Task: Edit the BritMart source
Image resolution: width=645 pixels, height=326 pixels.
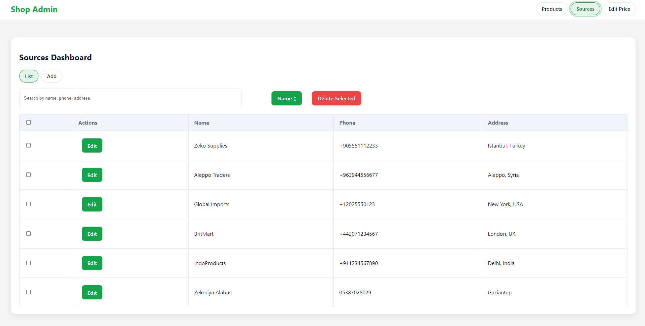Action: pos(92,234)
